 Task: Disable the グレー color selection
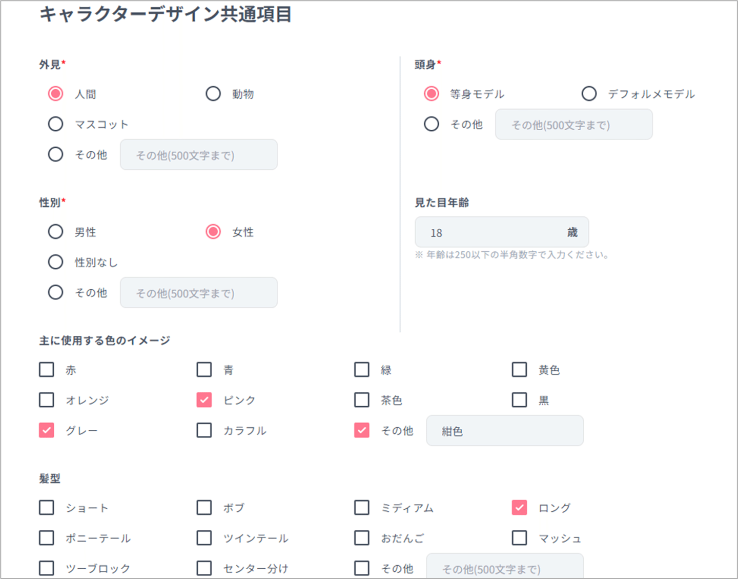coord(46,430)
